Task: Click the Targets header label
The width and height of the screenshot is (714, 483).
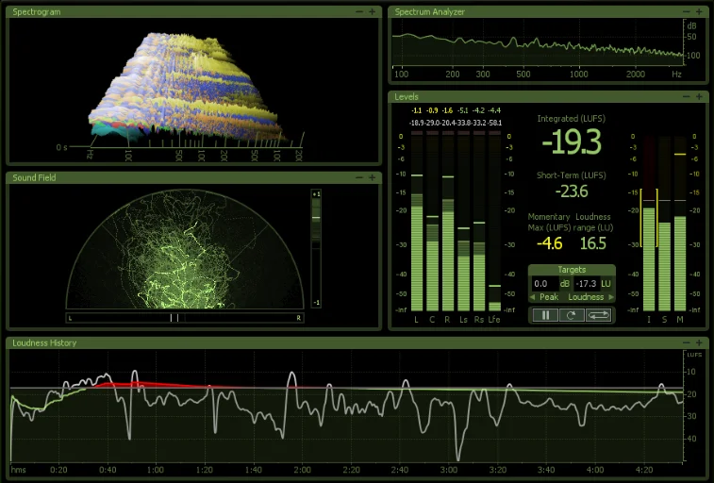Action: [572, 270]
